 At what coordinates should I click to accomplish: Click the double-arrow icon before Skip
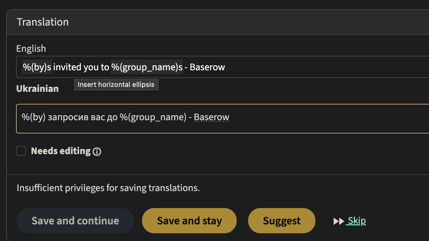pos(339,221)
